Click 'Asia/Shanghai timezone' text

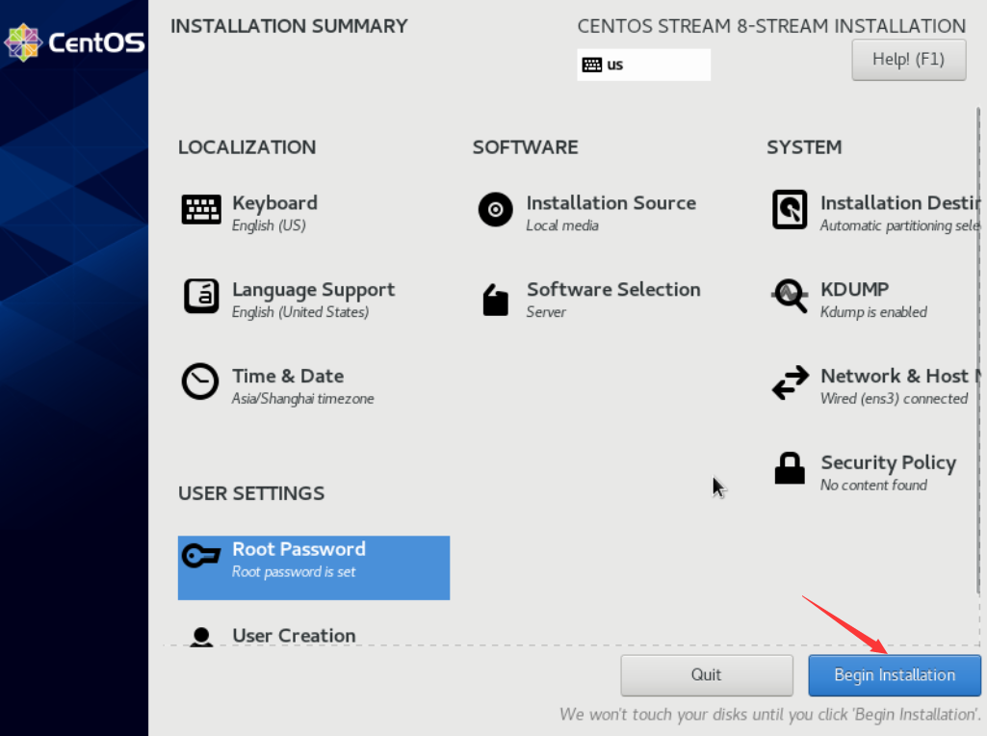(302, 399)
